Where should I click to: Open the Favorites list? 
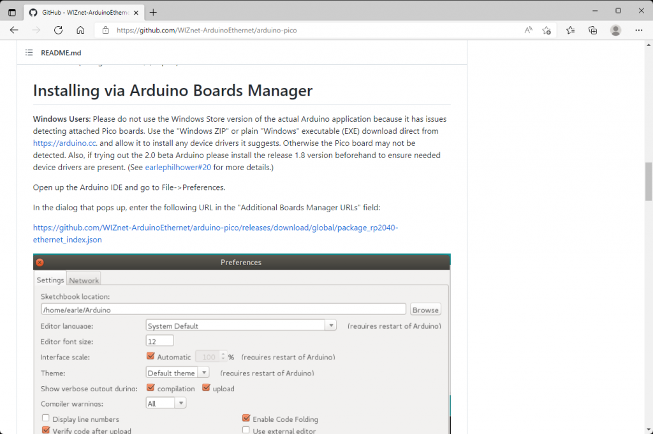(x=571, y=30)
